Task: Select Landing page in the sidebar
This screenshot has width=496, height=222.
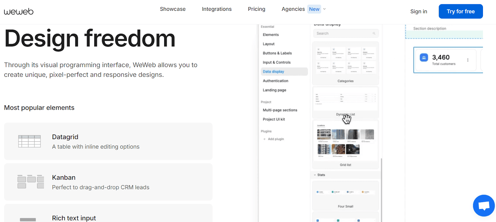Action: [x=274, y=90]
